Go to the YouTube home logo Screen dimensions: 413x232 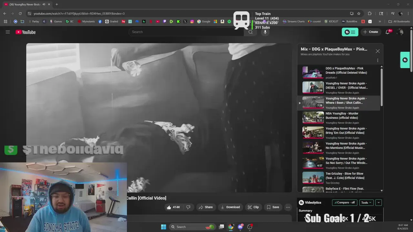tap(25, 32)
